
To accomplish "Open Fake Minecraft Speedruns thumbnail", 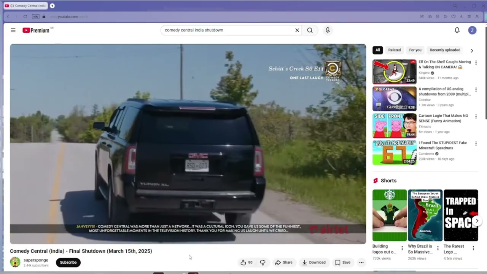I will tap(394, 153).
